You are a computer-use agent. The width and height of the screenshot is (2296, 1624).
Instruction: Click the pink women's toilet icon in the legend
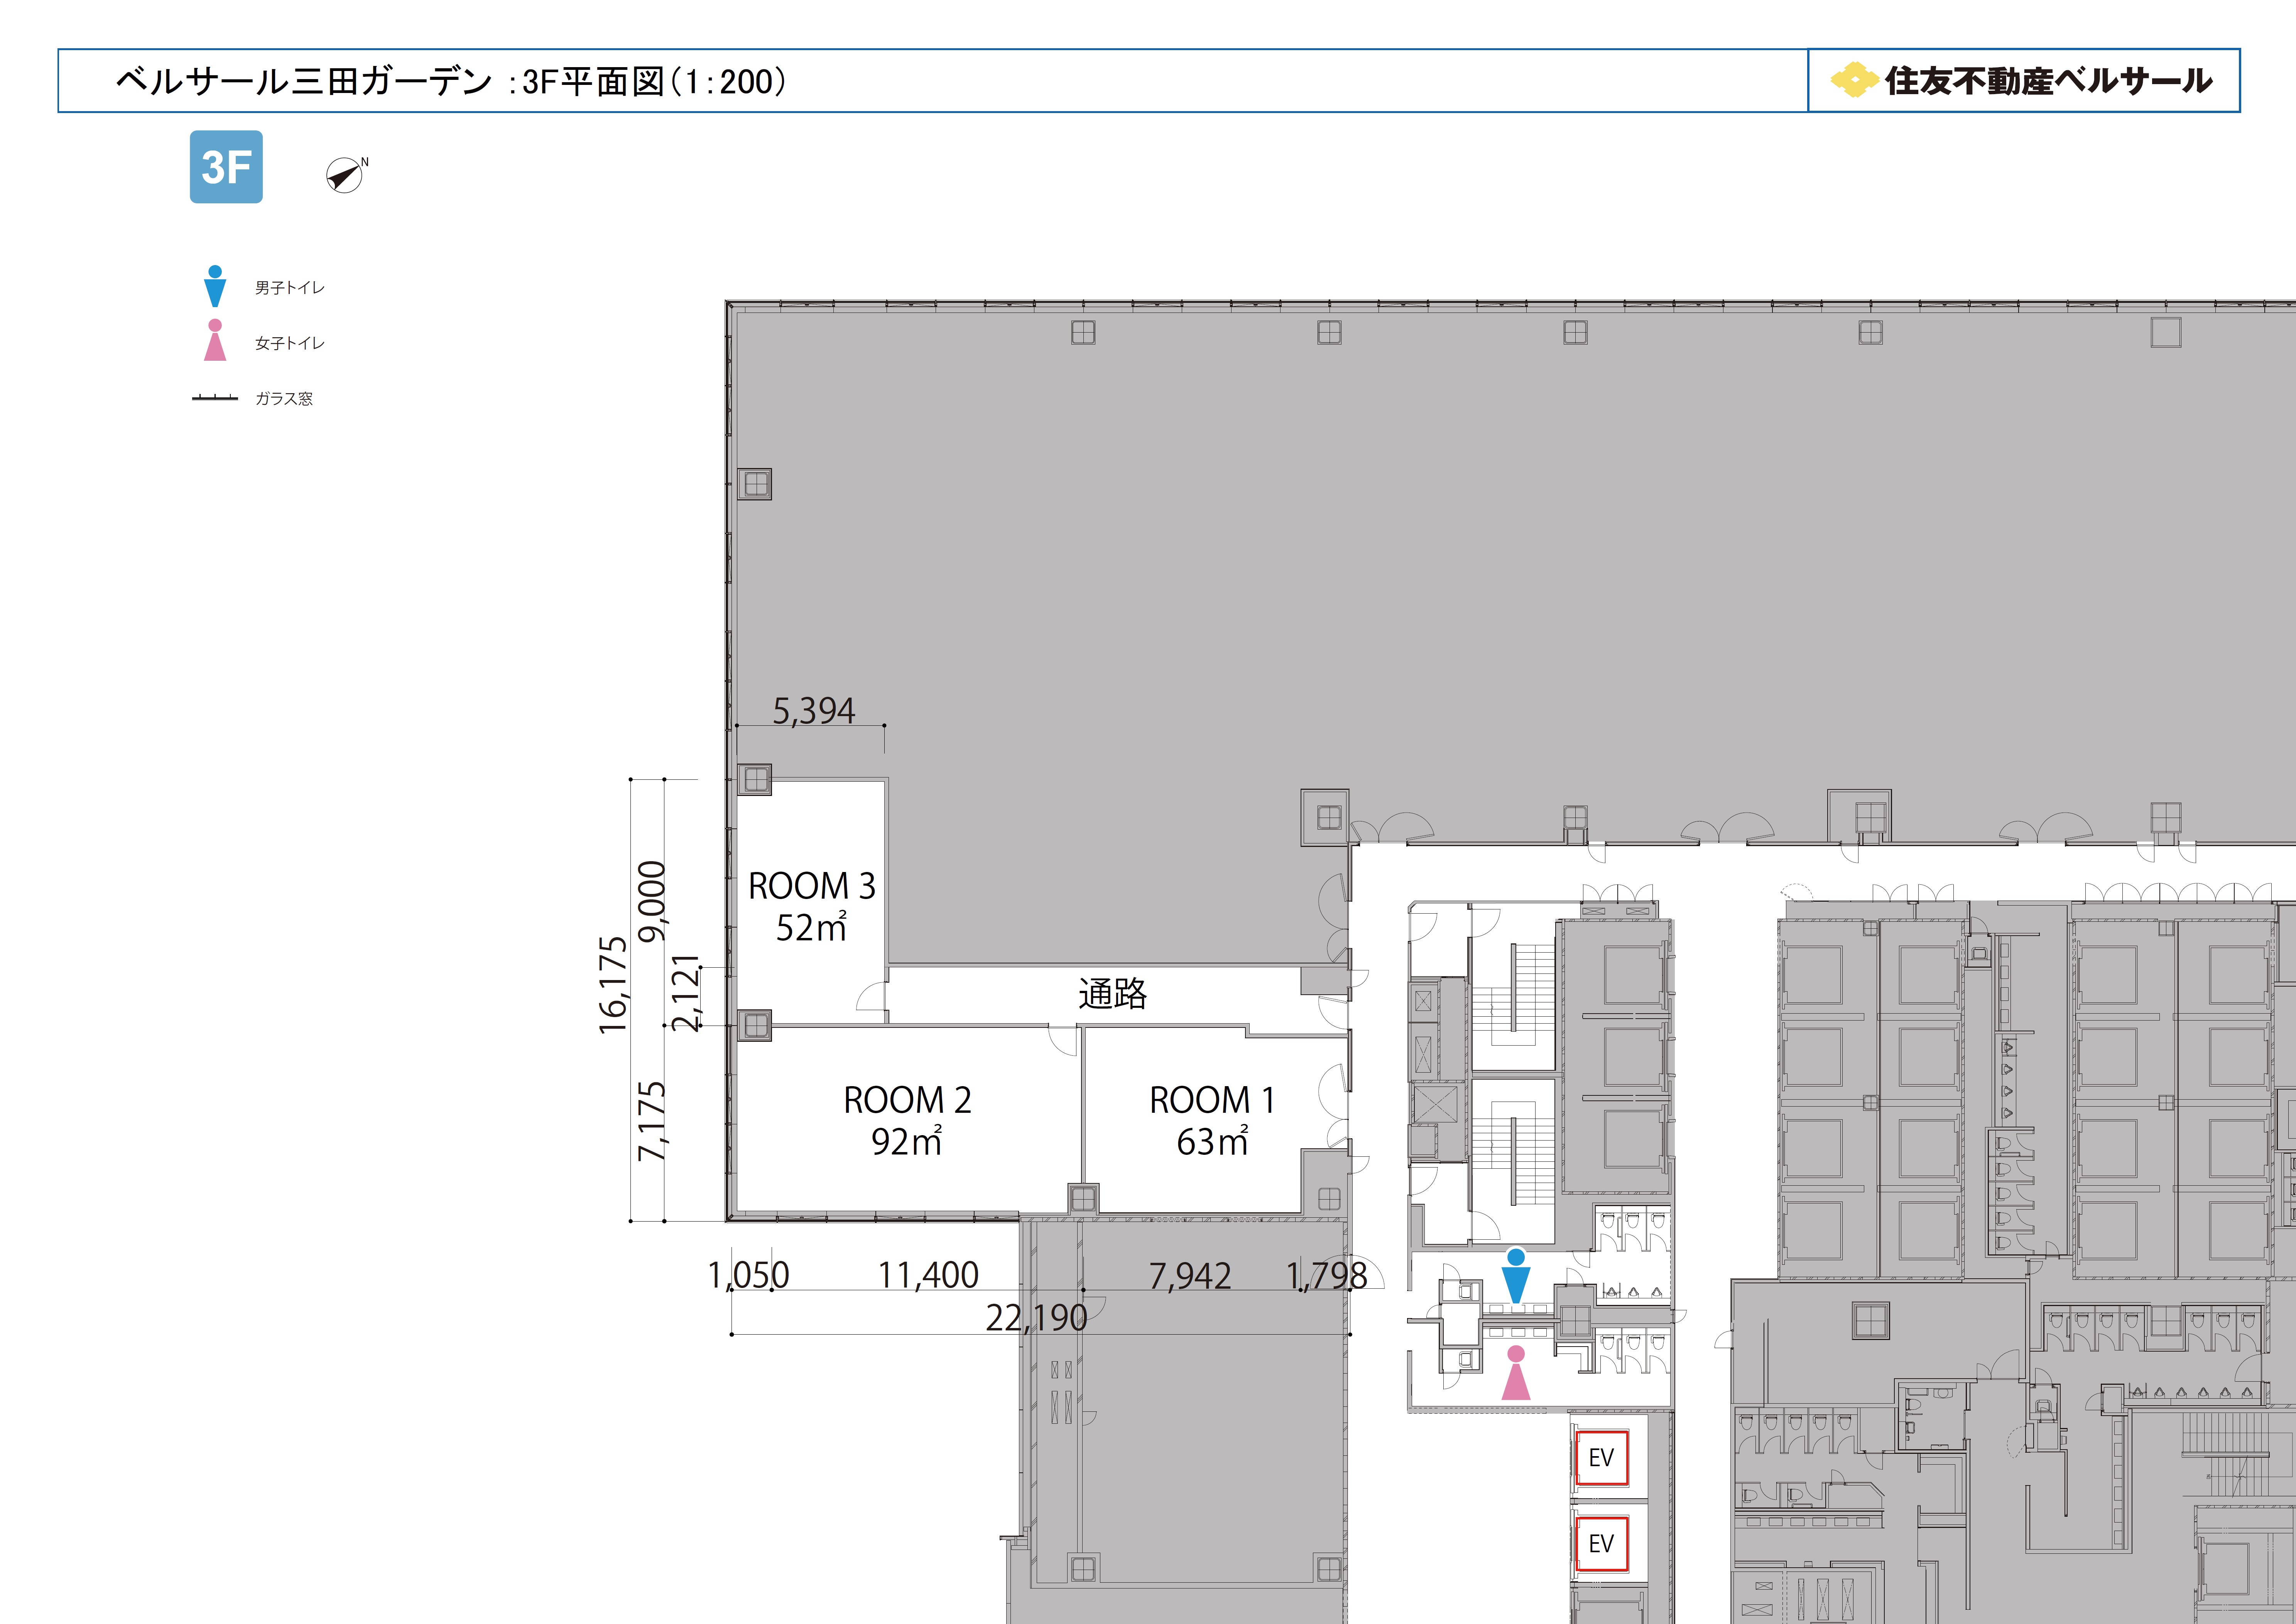pyautogui.click(x=215, y=340)
